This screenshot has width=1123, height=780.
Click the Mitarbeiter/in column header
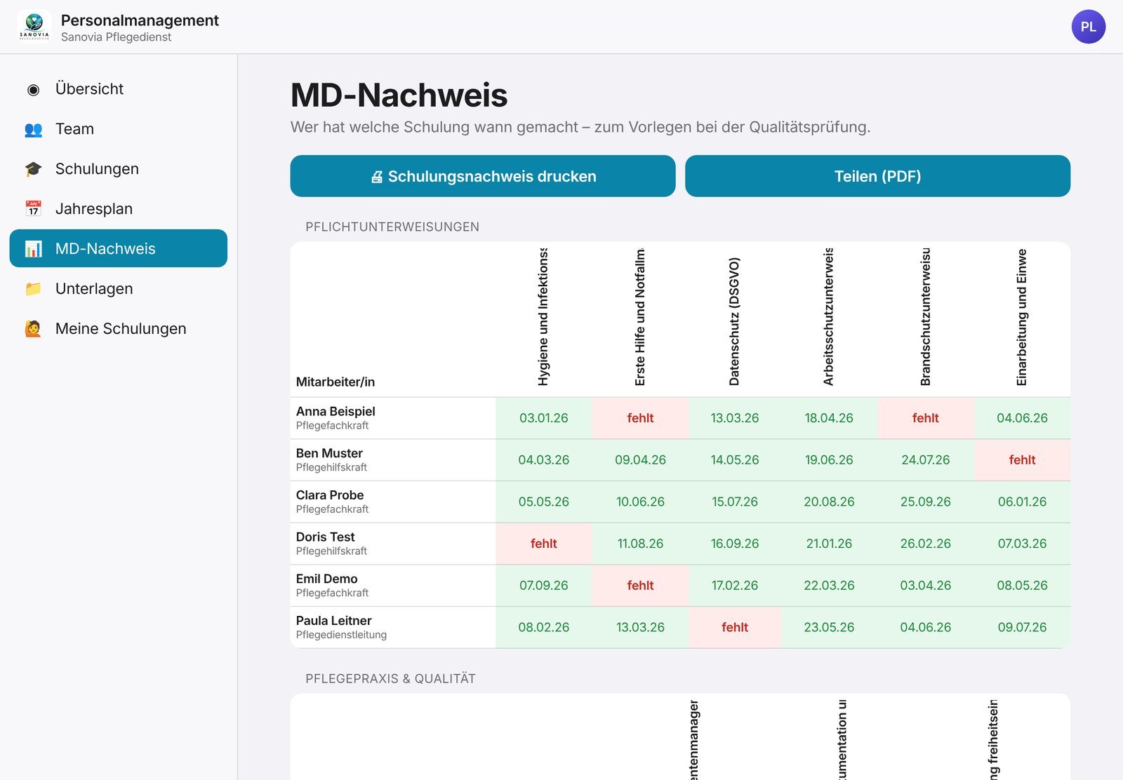pyautogui.click(x=335, y=382)
